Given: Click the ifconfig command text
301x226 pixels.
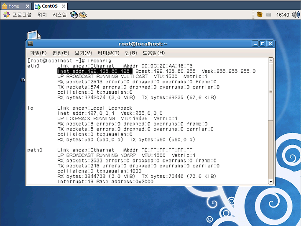Looking at the screenshot, I should [99, 61].
